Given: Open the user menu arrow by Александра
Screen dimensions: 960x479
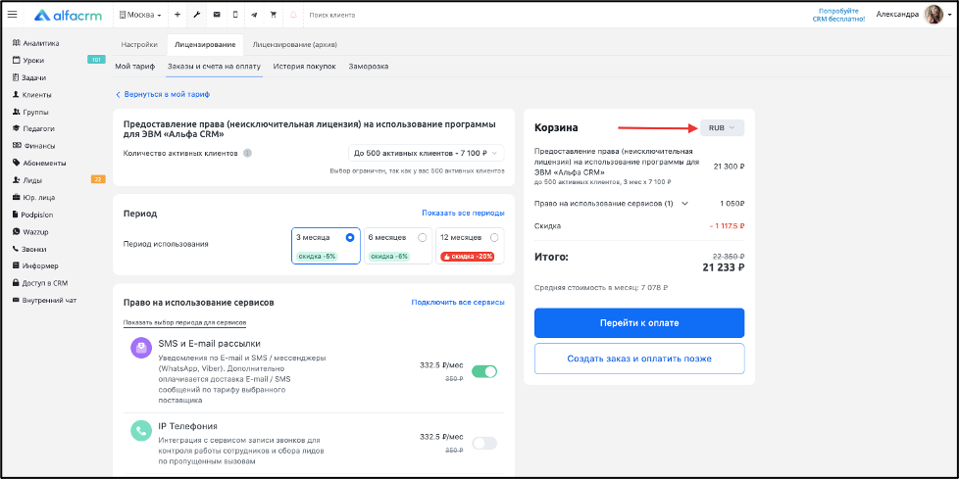Looking at the screenshot, I should (x=948, y=15).
